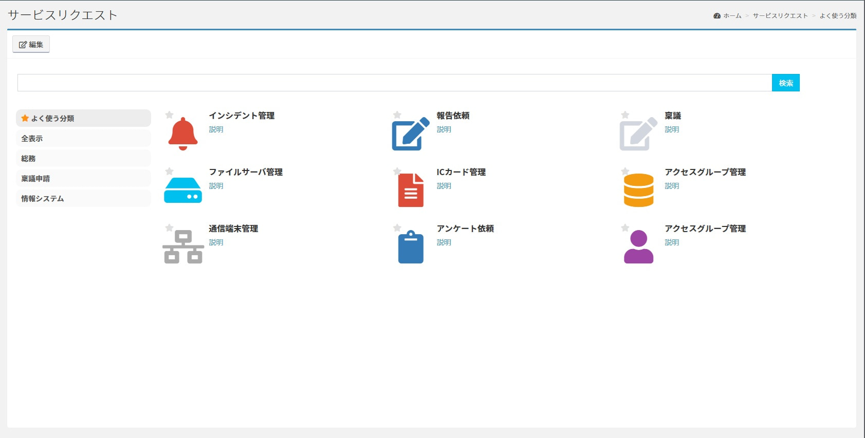Viewport: 865px width, 438px height.
Task: Open the 稟議申請 category
Action: pyautogui.click(x=83, y=178)
